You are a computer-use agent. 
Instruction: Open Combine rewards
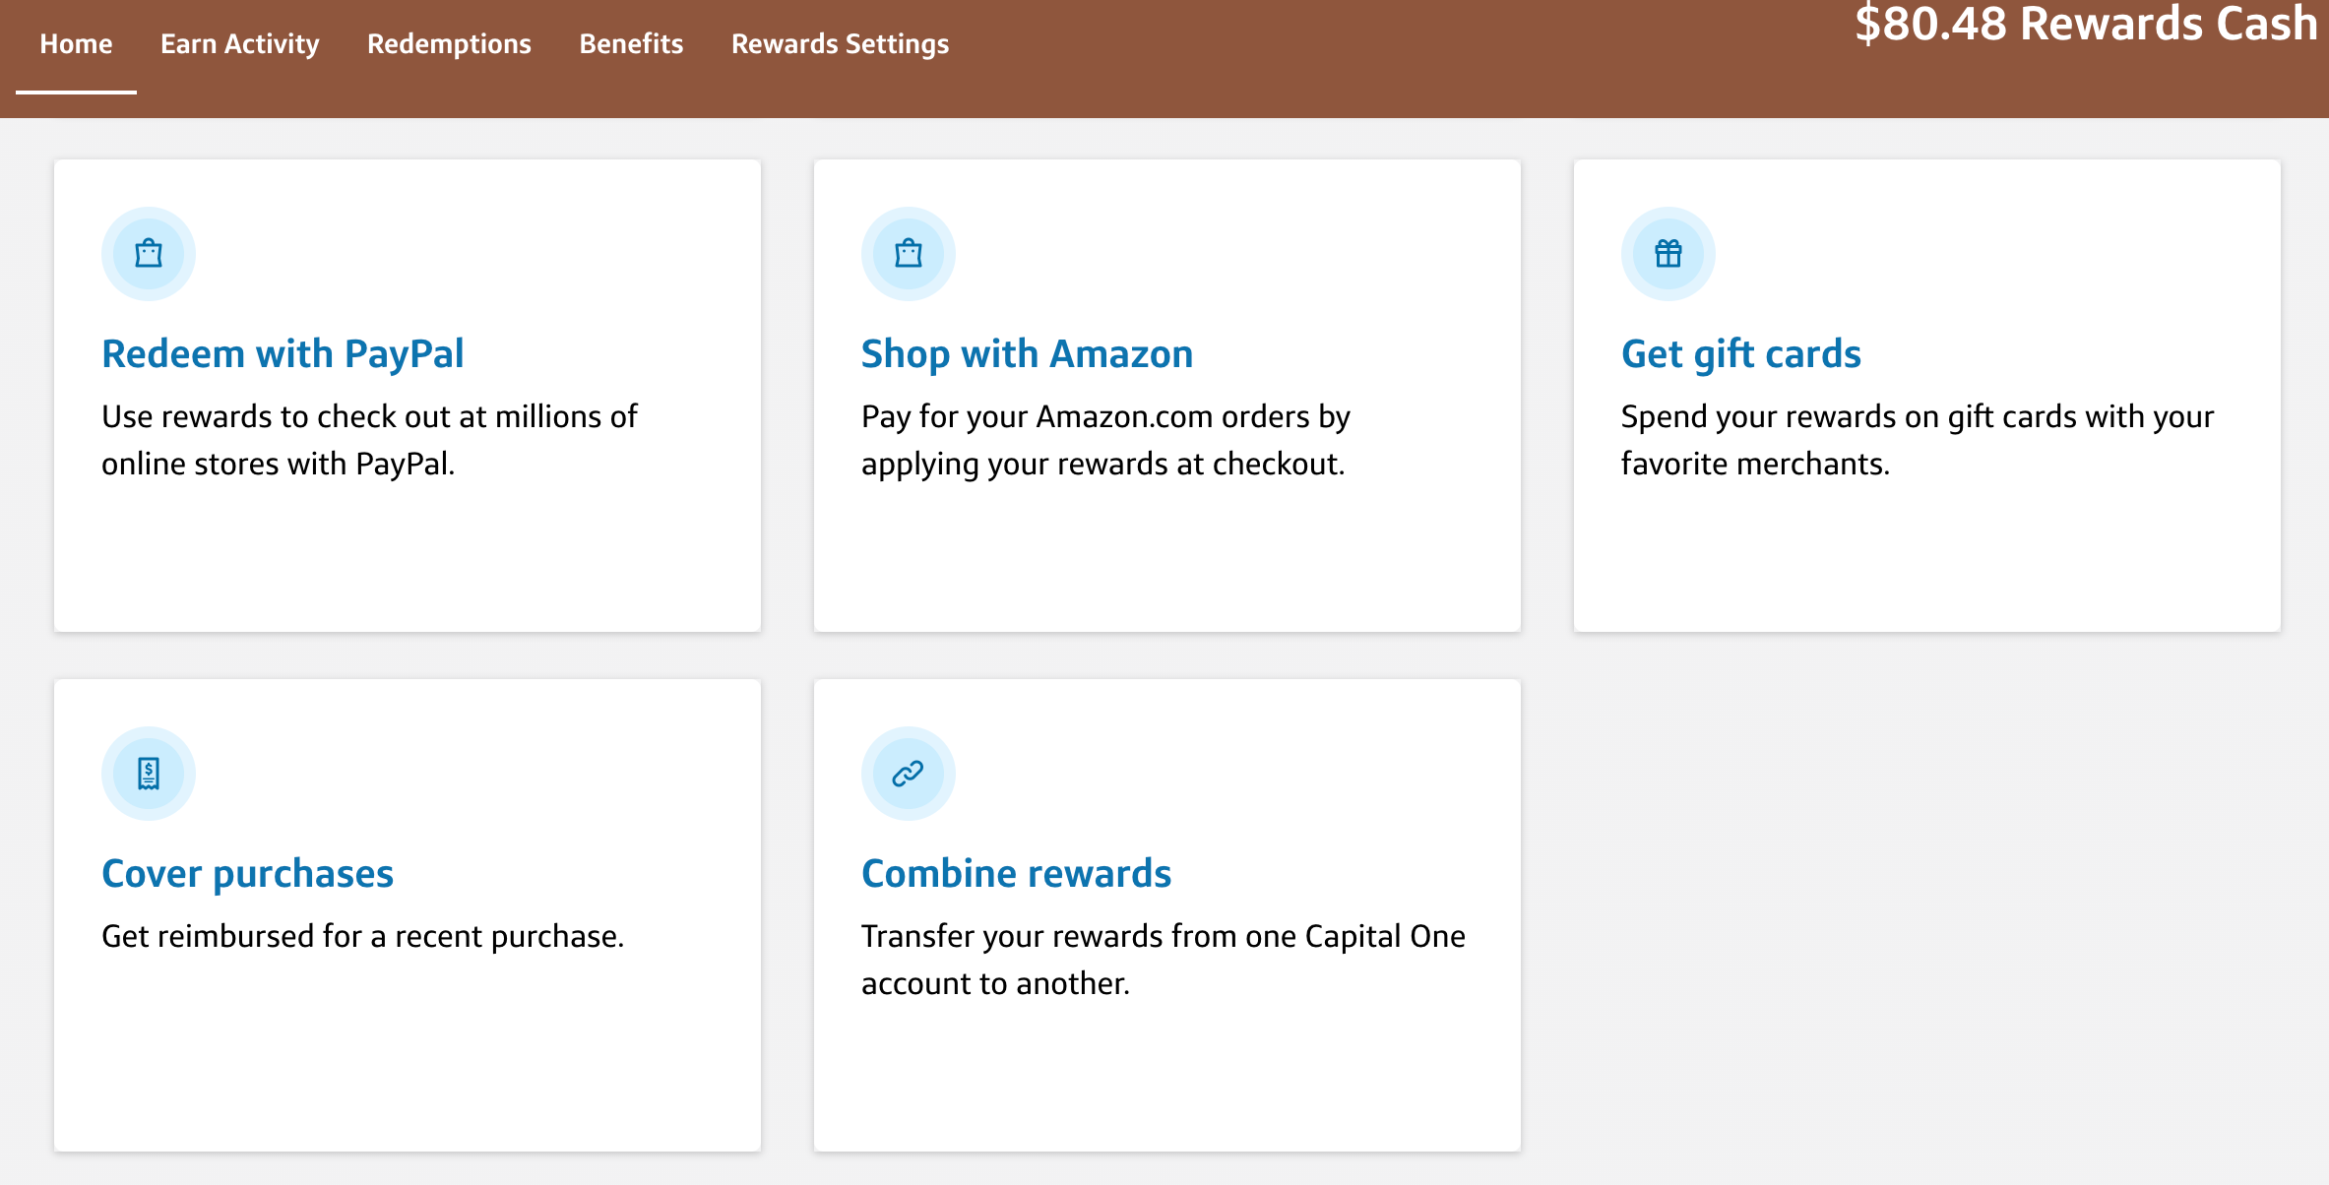coord(1016,873)
